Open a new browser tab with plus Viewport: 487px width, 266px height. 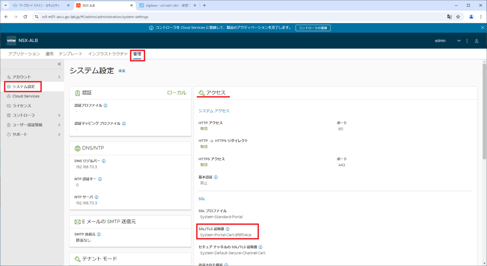204,5
